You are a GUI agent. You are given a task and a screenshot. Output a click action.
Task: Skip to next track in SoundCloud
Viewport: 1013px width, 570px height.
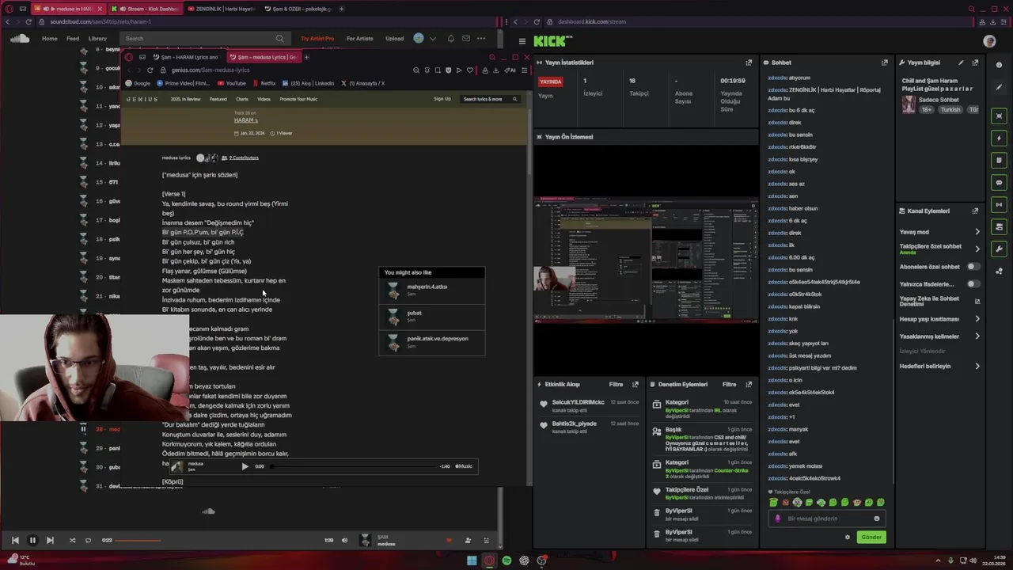tap(50, 540)
